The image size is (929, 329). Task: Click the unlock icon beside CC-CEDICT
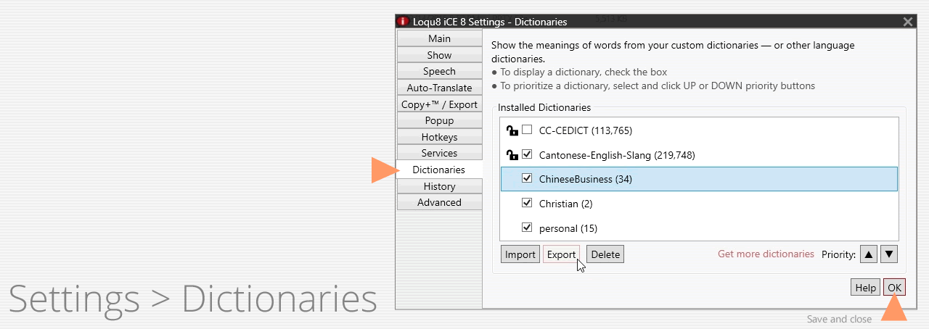[x=512, y=130]
